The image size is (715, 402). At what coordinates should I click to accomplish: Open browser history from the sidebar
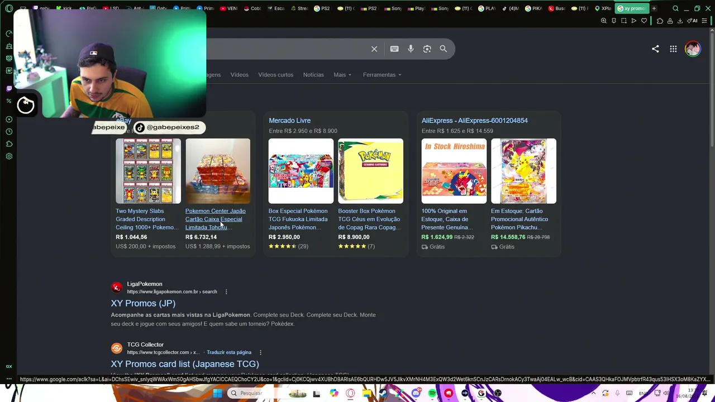[9, 132]
